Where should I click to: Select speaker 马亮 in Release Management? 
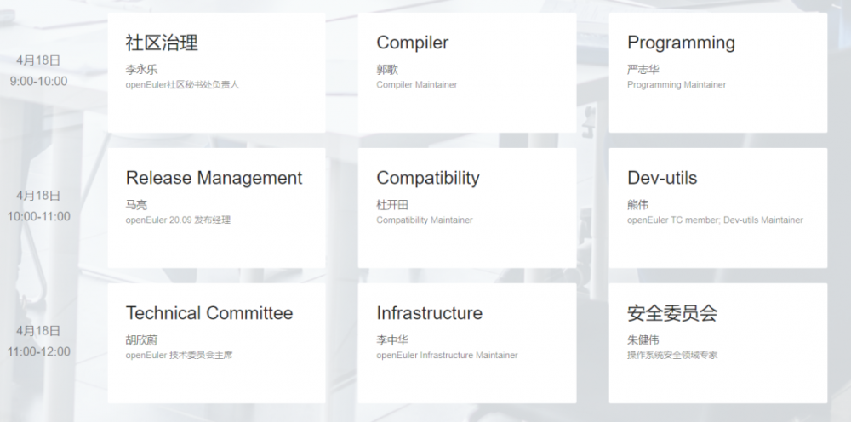click(x=136, y=205)
